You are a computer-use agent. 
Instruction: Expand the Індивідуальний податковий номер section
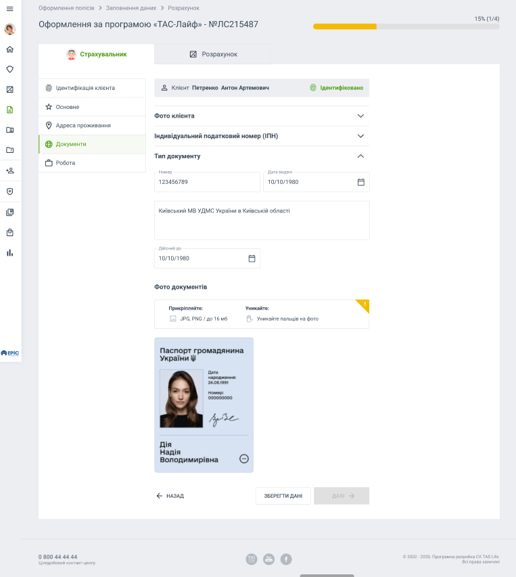(x=360, y=136)
